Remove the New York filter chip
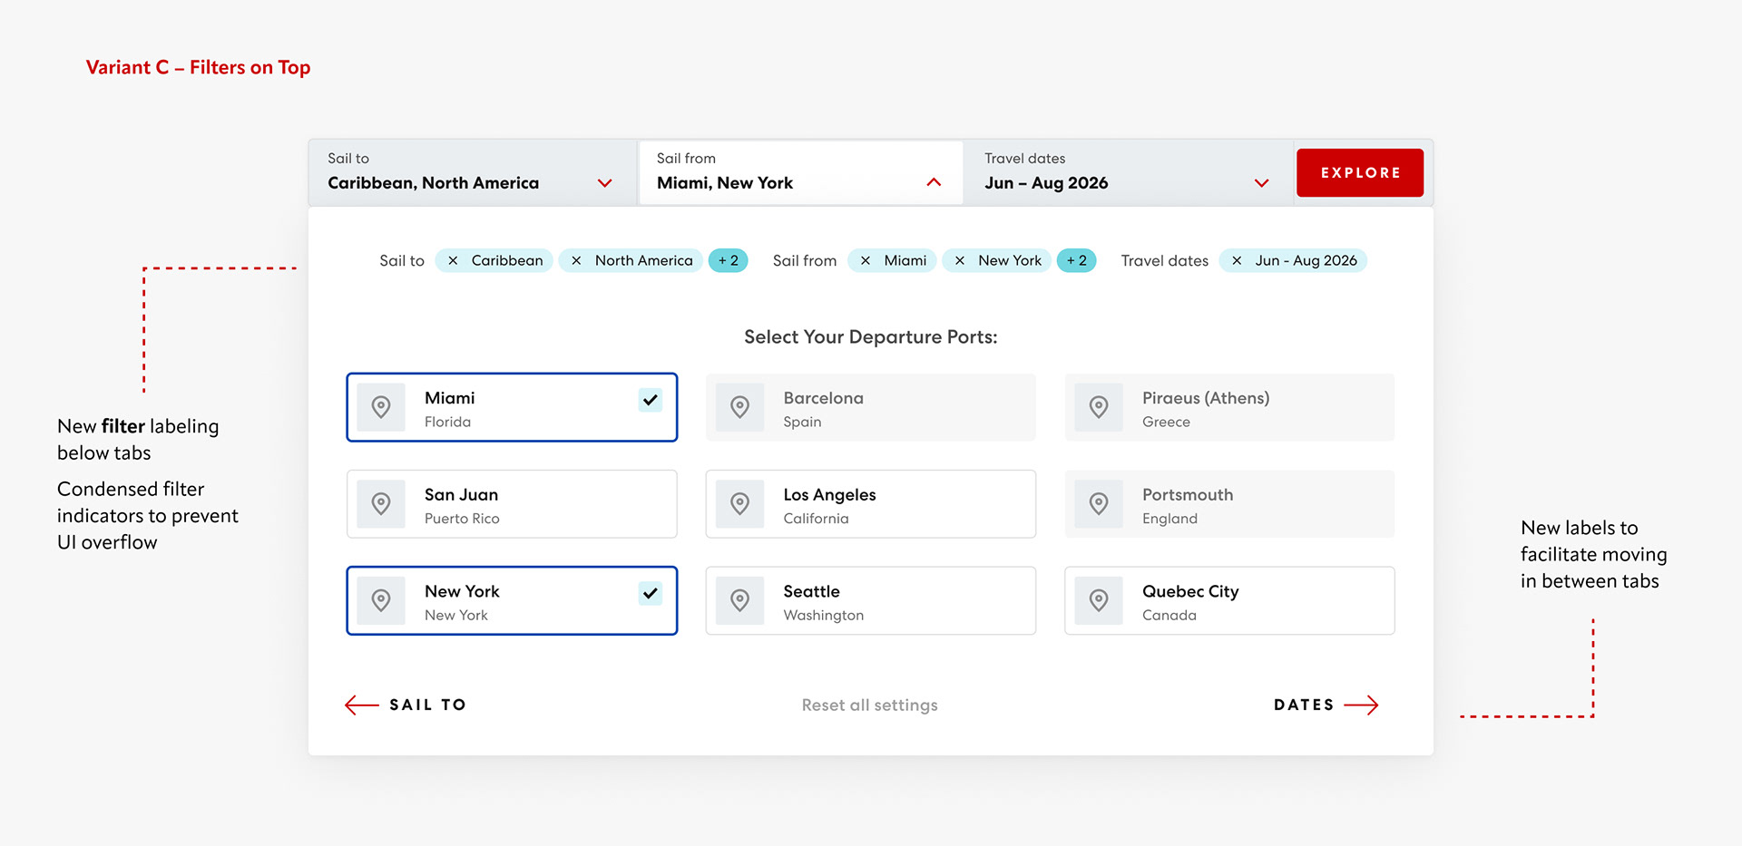Screen dimensions: 1742x846 point(960,261)
